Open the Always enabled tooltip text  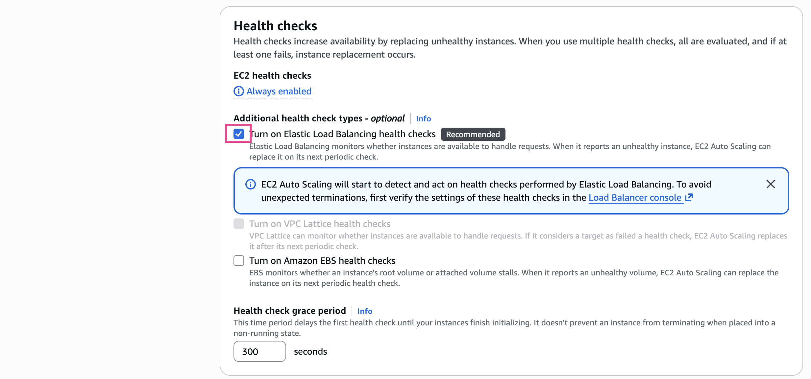(279, 91)
